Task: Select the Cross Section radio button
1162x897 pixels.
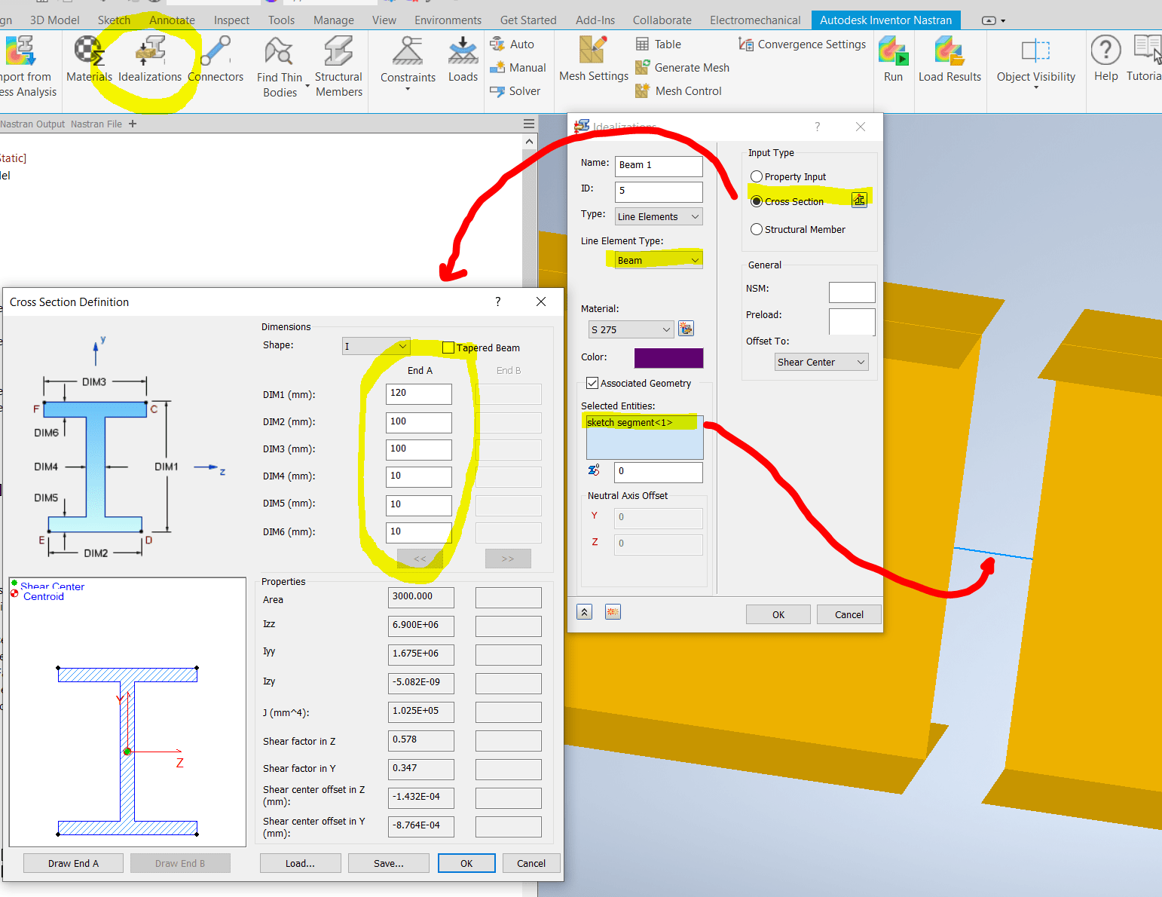Action: pyautogui.click(x=757, y=201)
